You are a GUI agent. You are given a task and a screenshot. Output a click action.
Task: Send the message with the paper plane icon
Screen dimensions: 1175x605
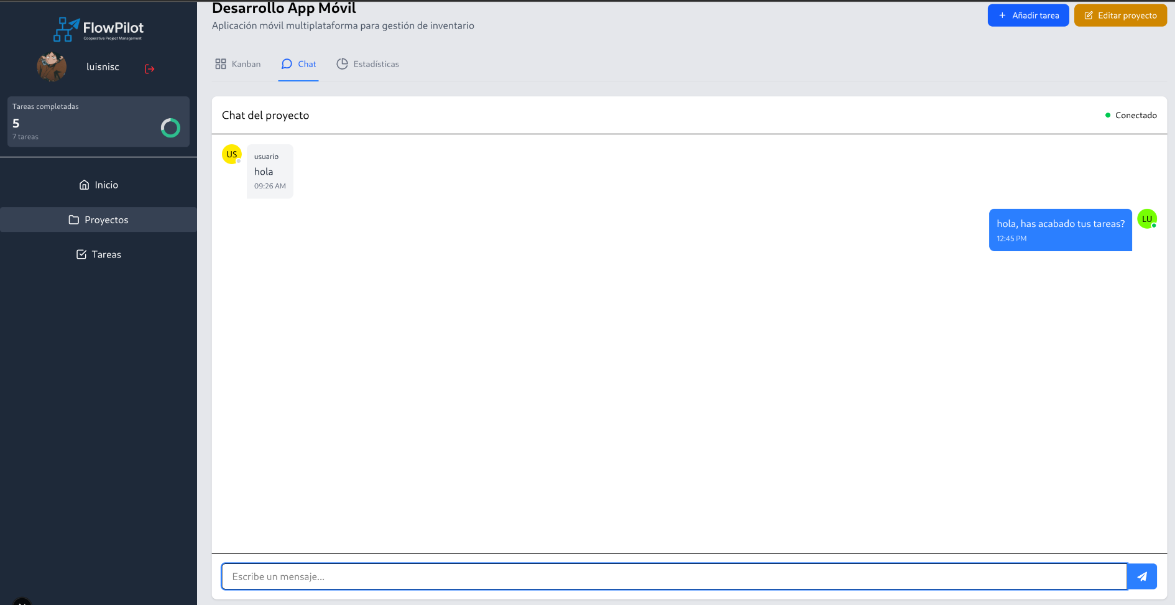tap(1141, 576)
